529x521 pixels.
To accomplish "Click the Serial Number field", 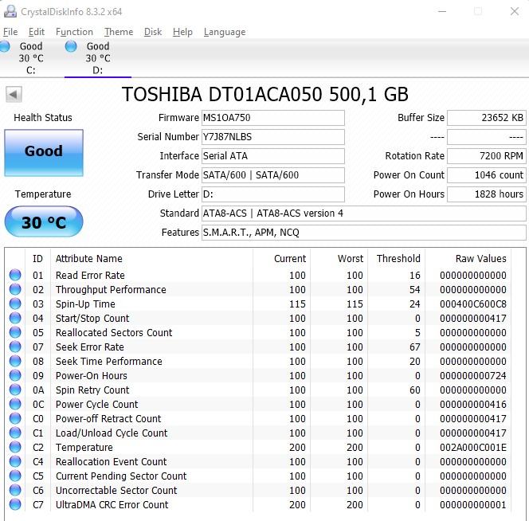I will pyautogui.click(x=272, y=137).
